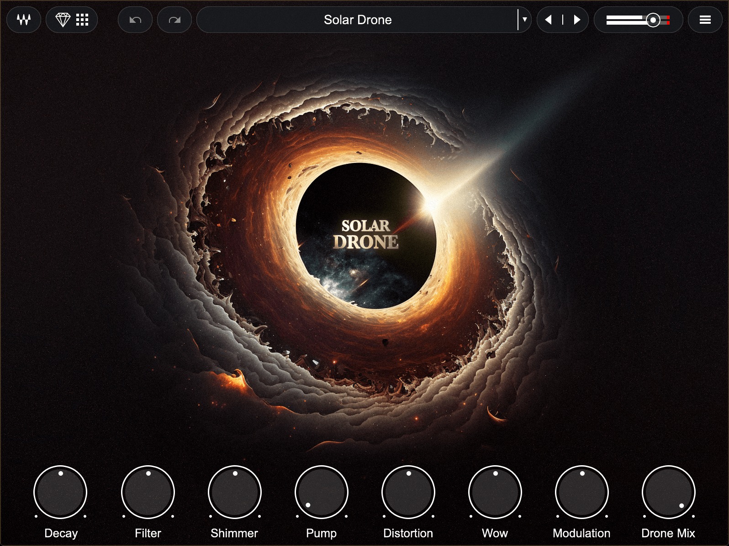Screen dimensions: 729x546
Task: Click the Drone Mix knob
Action: pos(669,492)
